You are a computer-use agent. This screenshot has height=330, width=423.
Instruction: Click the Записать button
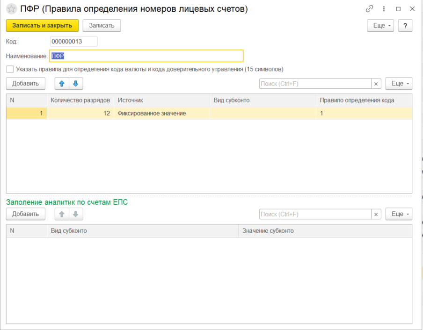(102, 26)
